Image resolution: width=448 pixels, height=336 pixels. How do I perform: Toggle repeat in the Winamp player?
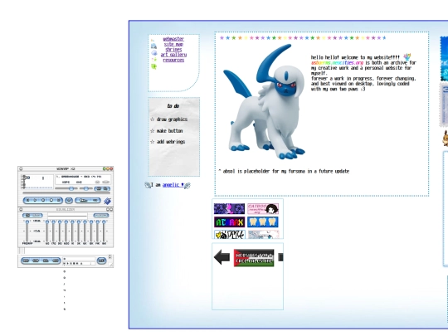(x=95, y=200)
